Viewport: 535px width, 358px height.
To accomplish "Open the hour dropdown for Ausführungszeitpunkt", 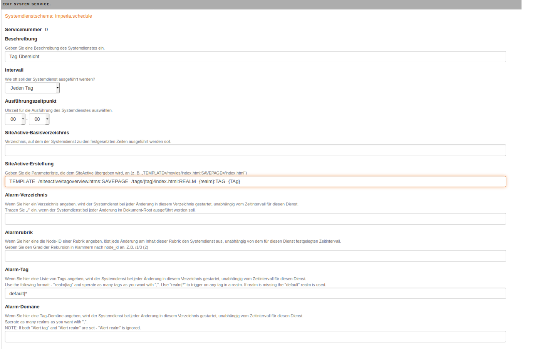I will 15,119.
